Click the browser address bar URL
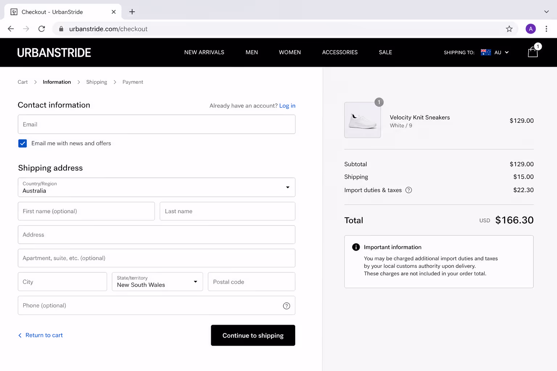 click(x=108, y=29)
